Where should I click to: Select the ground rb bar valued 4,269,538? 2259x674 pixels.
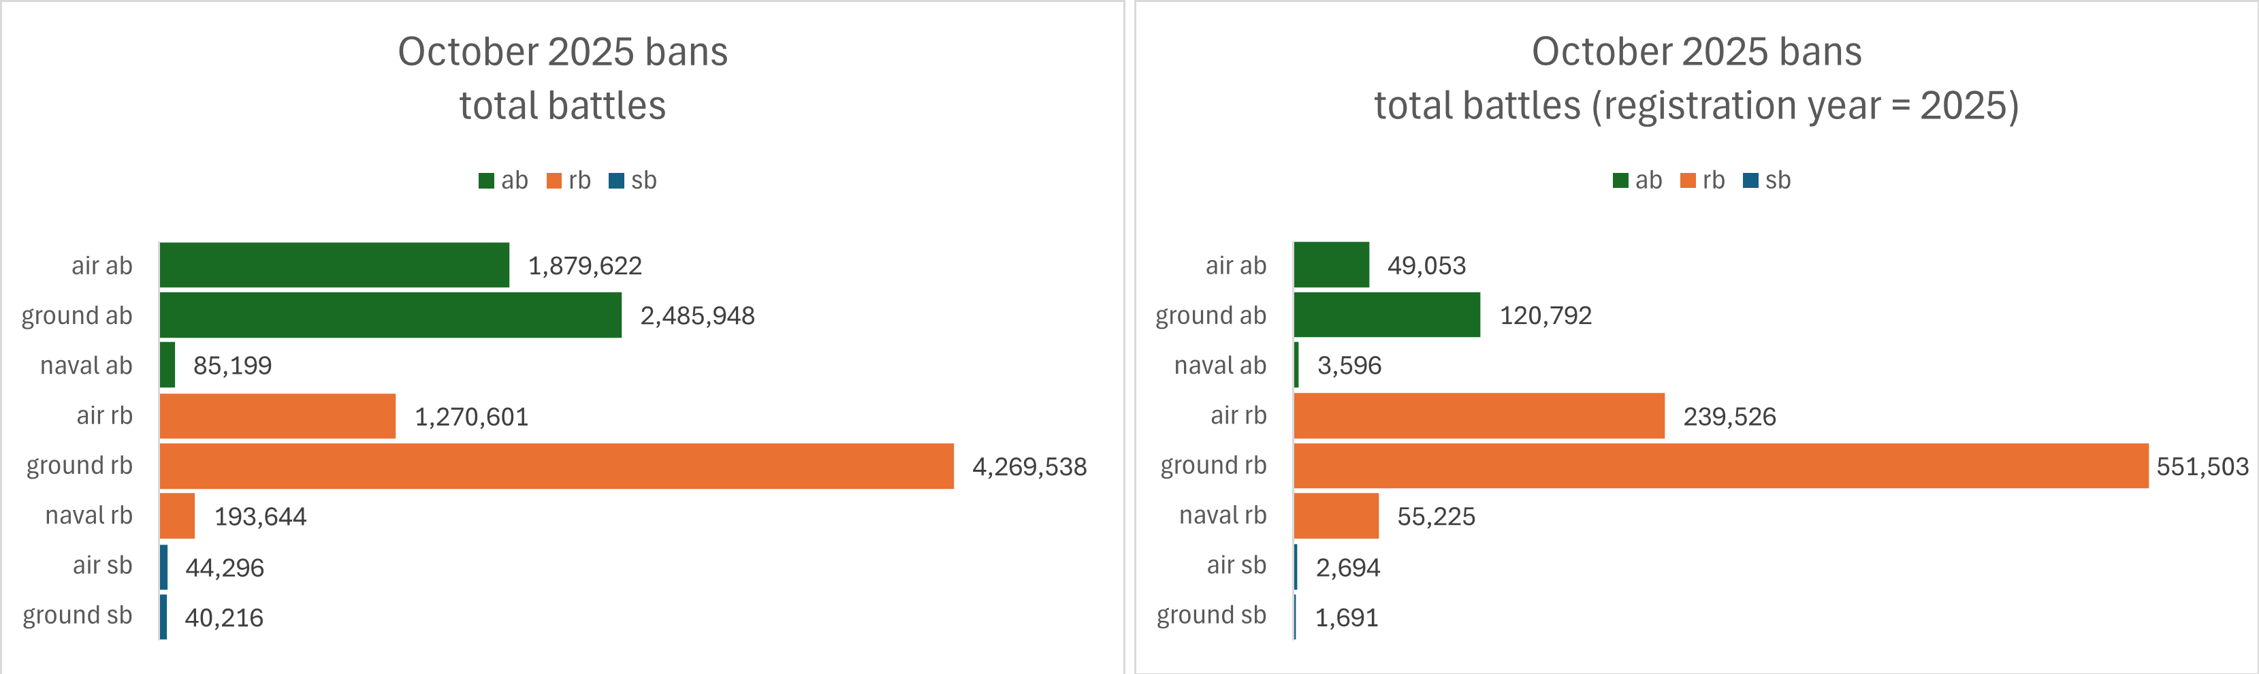(556, 466)
